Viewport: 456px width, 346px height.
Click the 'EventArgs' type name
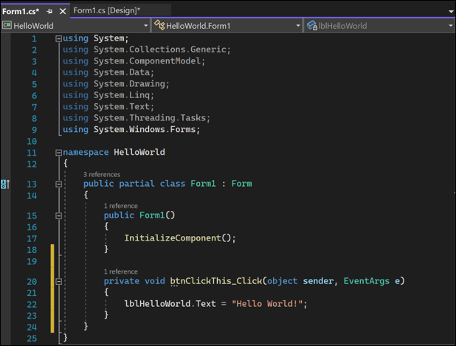click(367, 281)
